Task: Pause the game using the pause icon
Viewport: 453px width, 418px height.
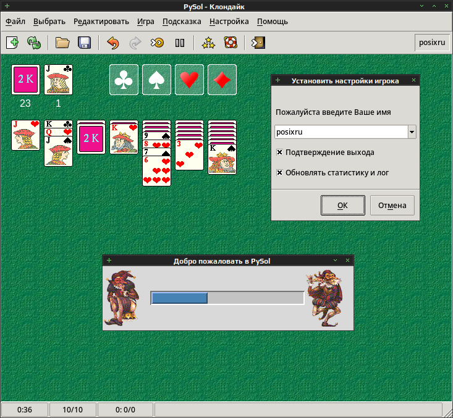Action: pyautogui.click(x=180, y=43)
